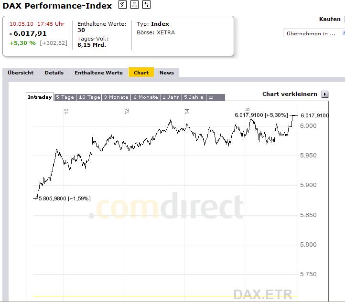This screenshot has width=345, height=302.
Task: Select the Chart tab
Action: [x=141, y=73]
